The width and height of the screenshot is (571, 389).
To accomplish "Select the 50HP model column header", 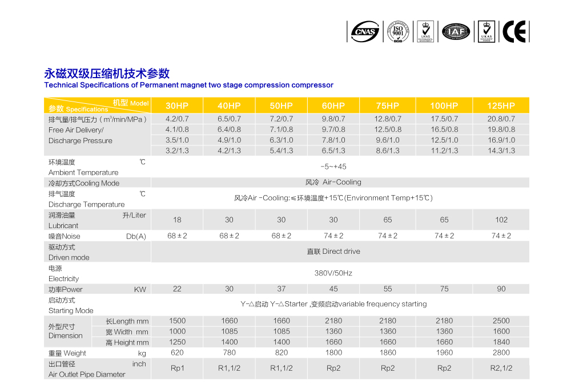I will (x=281, y=106).
